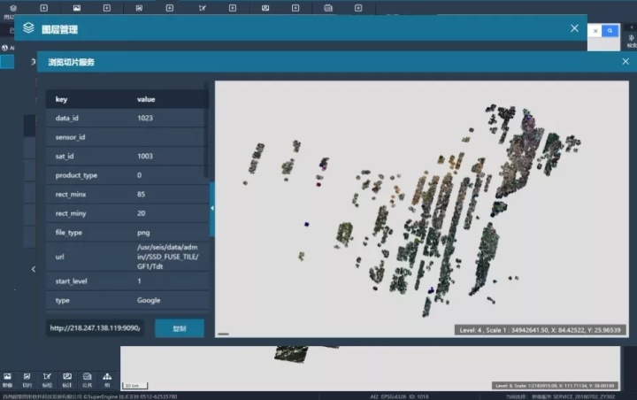
Task: Click the annotation icon in top toolbar
Action: pos(265,8)
